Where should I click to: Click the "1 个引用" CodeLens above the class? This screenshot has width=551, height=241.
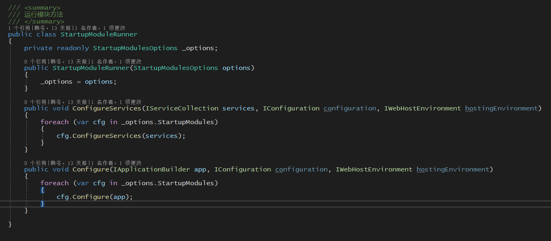tap(19, 28)
